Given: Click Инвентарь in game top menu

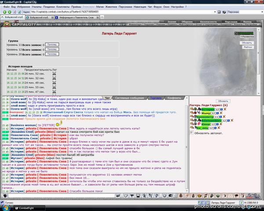Looking at the screenshot, I should 135,25.
